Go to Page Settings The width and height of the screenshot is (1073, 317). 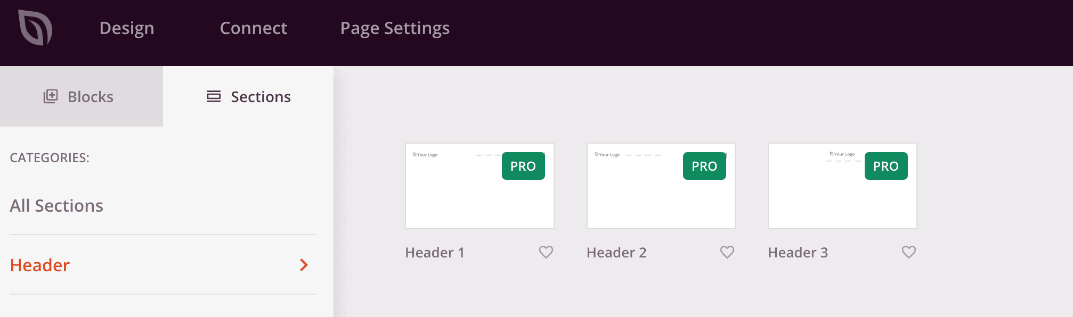point(395,28)
